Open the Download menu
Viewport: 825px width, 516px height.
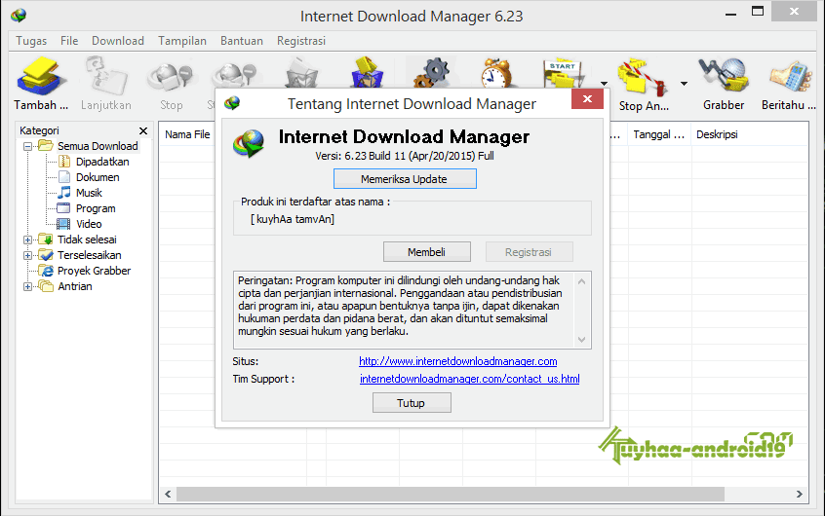(x=118, y=41)
